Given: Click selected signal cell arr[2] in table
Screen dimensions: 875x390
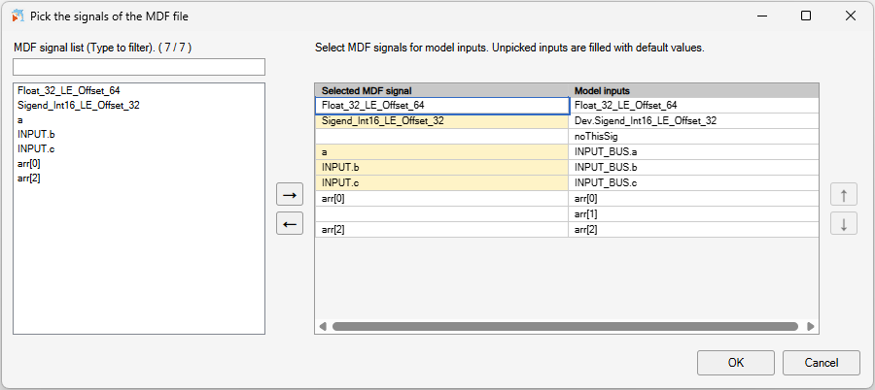Looking at the screenshot, I should (x=442, y=230).
